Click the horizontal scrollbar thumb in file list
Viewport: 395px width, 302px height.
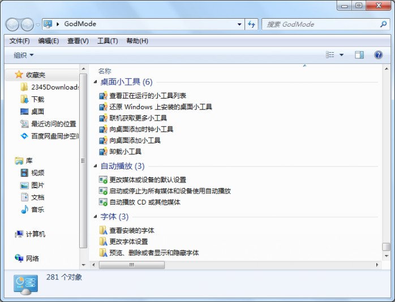[x=132, y=265]
